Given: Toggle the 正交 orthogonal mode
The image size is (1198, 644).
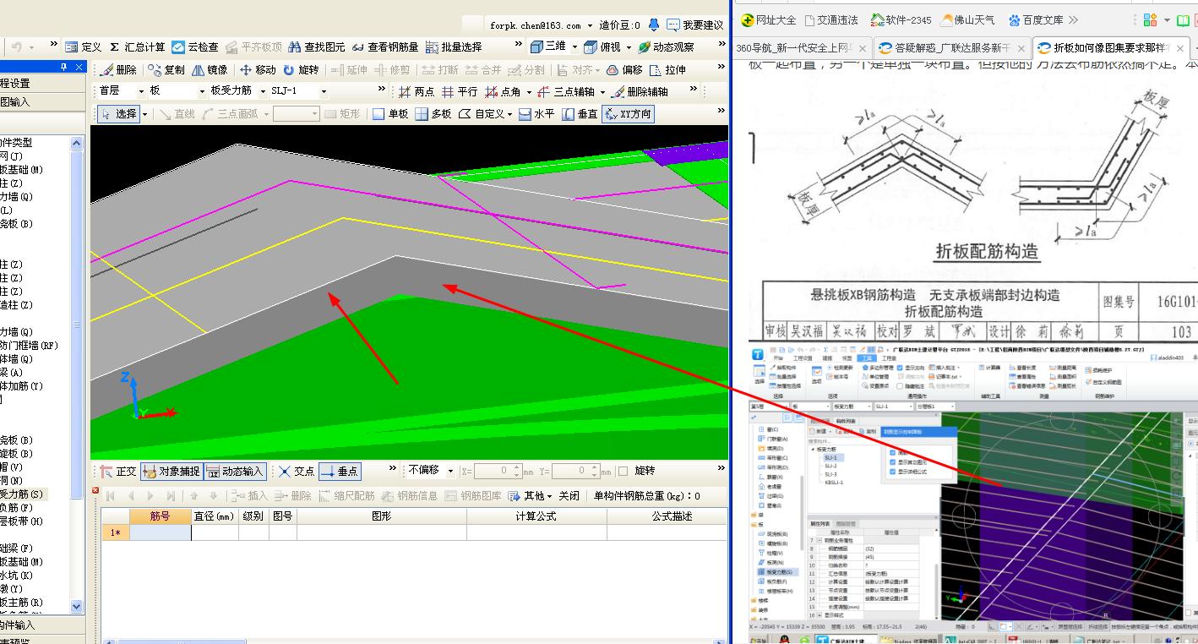Looking at the screenshot, I should (118, 471).
